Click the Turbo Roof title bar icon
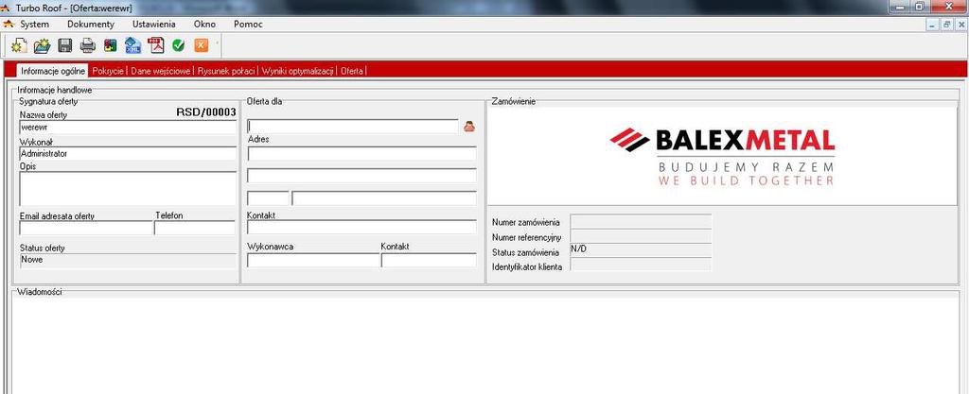This screenshot has width=969, height=394. click(6, 8)
